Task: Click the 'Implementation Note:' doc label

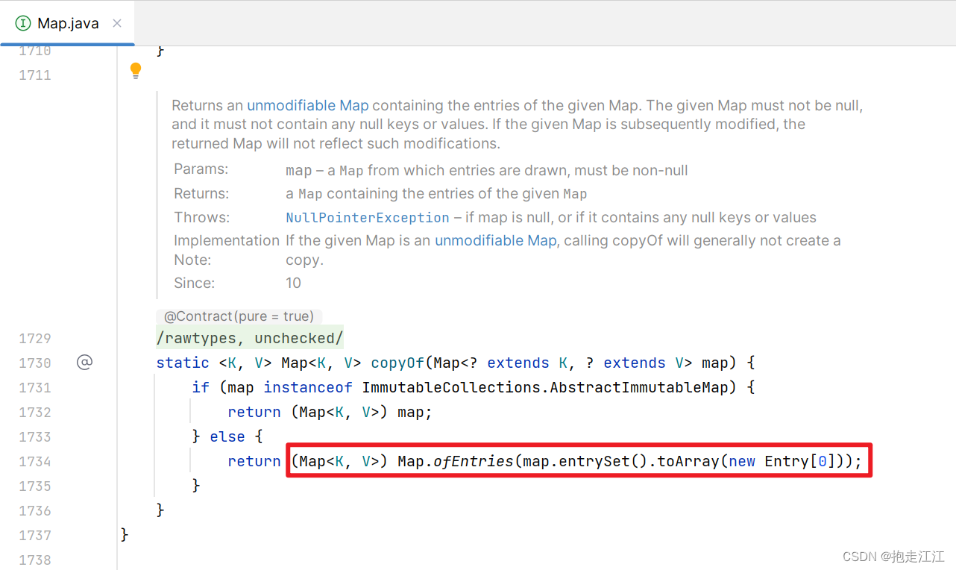Action: pyautogui.click(x=227, y=250)
